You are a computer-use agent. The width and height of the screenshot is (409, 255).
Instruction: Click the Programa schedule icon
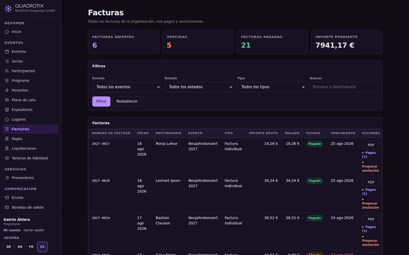point(7,81)
